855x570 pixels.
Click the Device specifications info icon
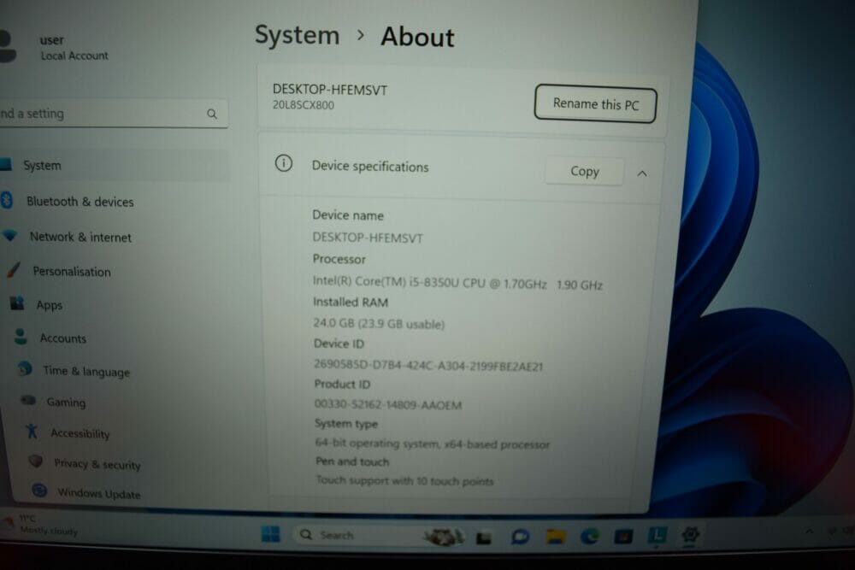[284, 163]
